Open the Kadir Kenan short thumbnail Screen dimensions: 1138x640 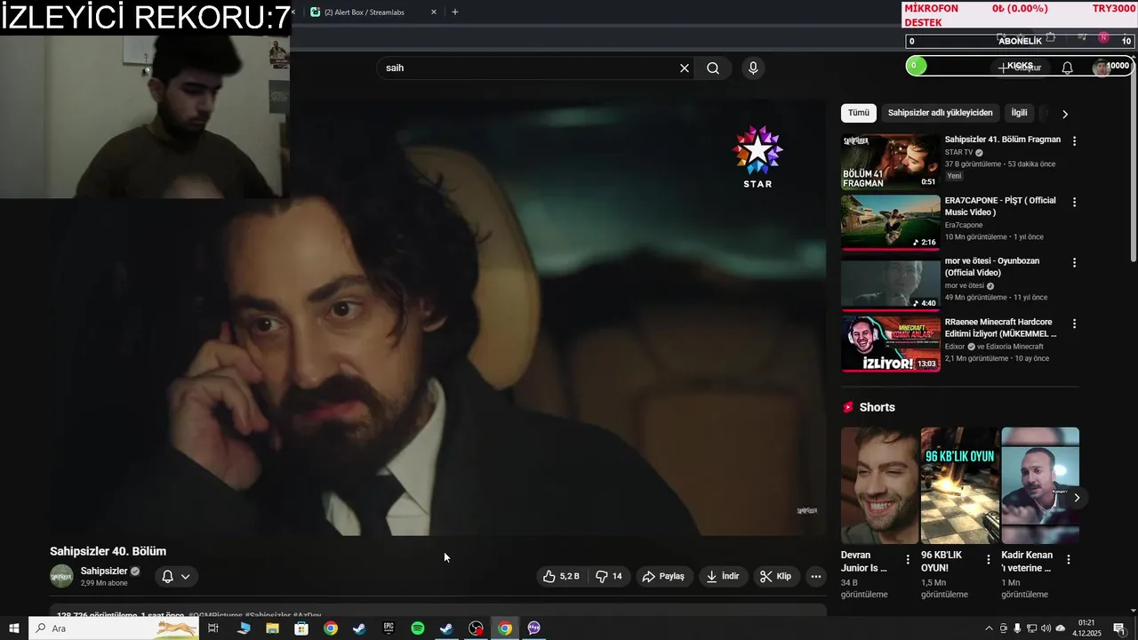point(1040,485)
